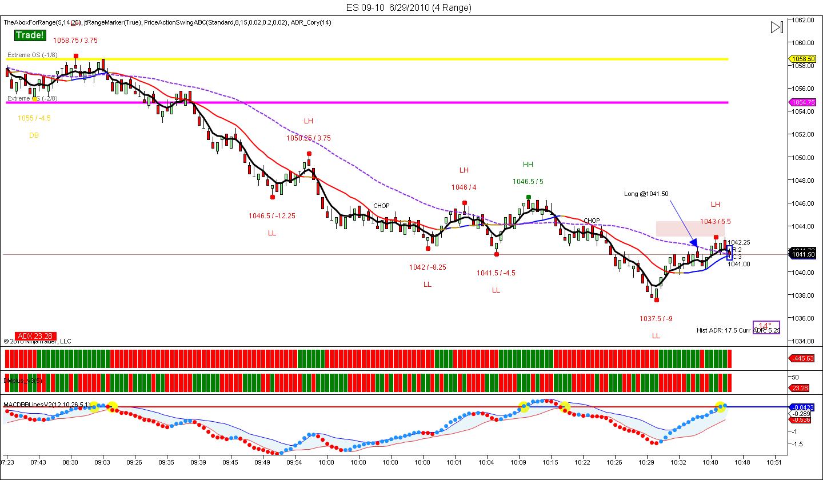Select the PriceActionSwingABC indicator label

(x=215, y=22)
